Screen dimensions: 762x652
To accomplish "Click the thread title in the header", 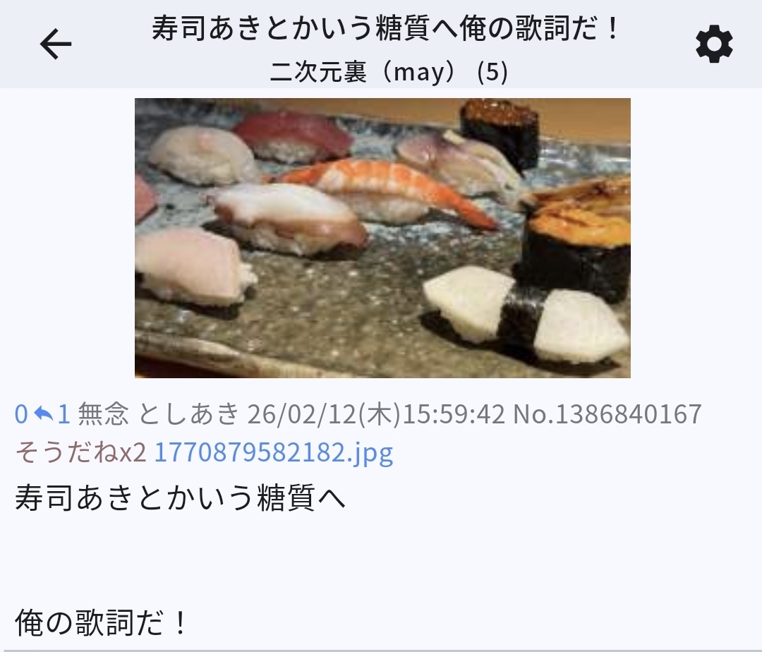I will (x=385, y=28).
